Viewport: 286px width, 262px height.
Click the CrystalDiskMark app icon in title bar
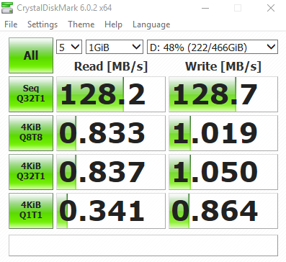click(7, 7)
